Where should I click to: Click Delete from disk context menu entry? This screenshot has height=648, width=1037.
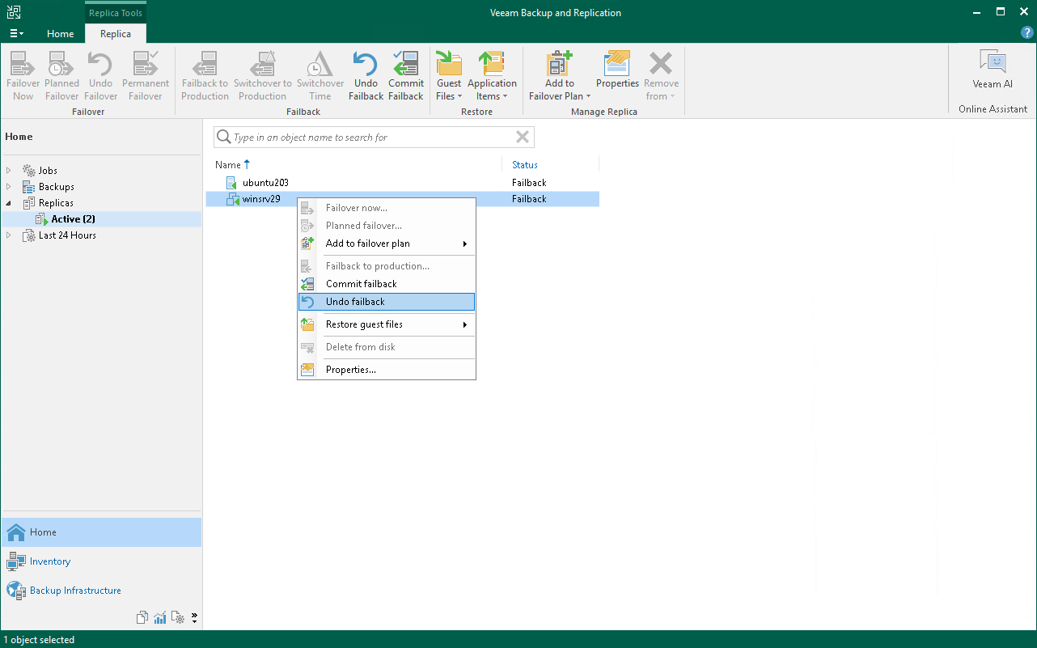(387, 347)
